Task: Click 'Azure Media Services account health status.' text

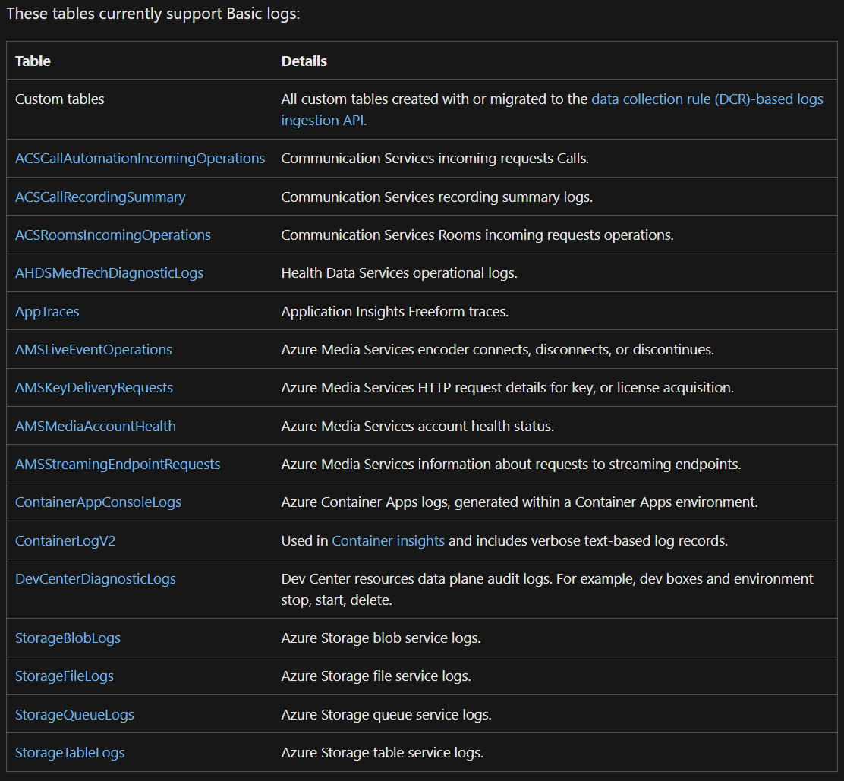Action: coord(417,427)
